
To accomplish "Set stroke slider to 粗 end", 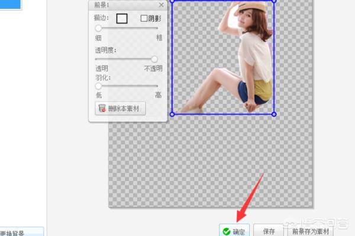I will coord(157,28).
